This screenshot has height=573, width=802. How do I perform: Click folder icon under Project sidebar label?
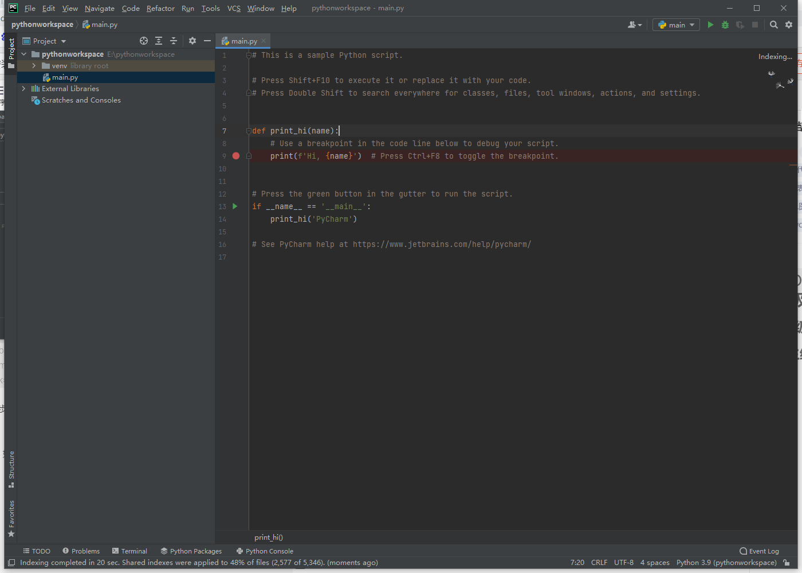[x=11, y=66]
